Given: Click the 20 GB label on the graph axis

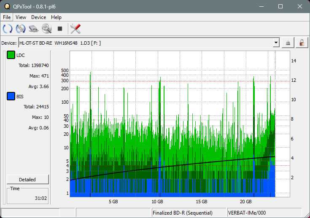Looking at the screenshot, I should 246,202.
